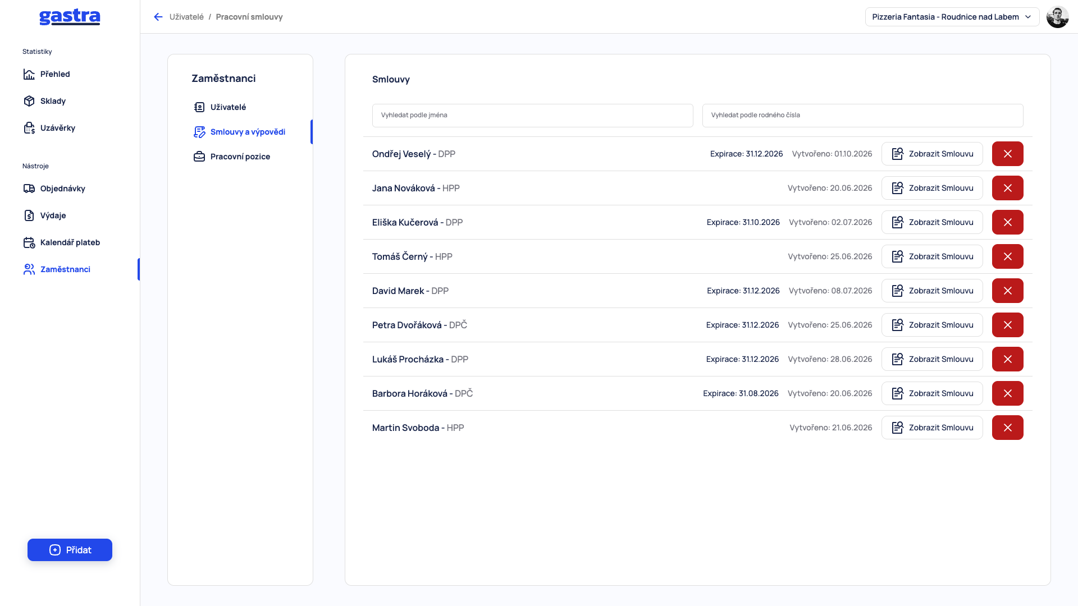
Task: Show Martin Svoboda's contract
Action: pyautogui.click(x=932, y=428)
